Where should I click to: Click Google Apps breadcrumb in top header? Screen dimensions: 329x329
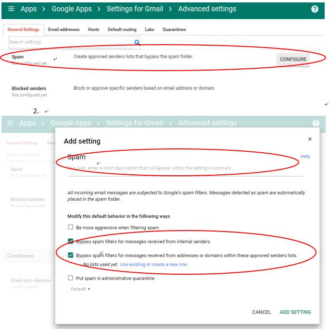[x=72, y=9]
